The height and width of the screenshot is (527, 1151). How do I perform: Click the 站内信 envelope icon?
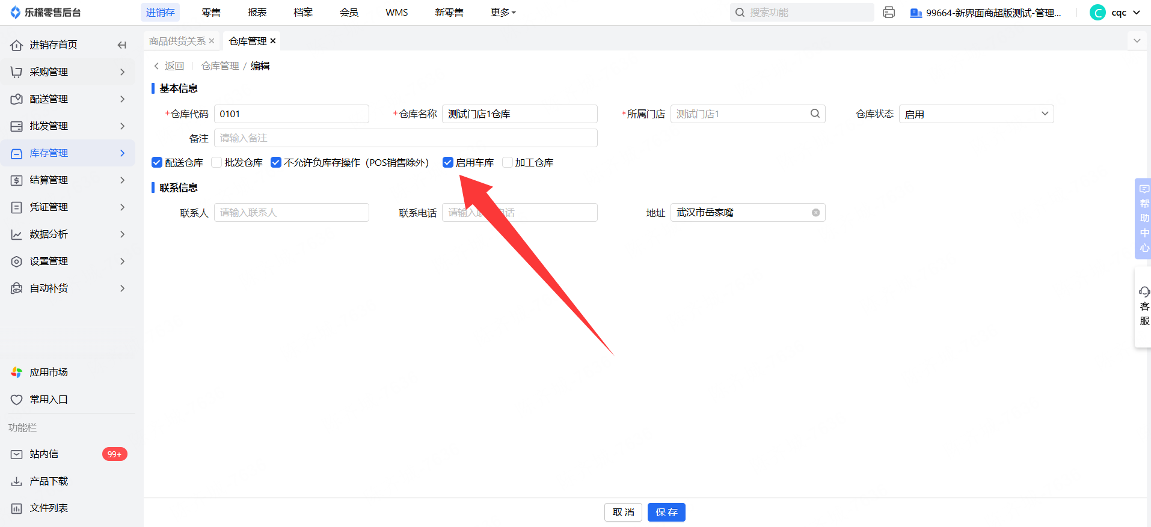coord(17,454)
